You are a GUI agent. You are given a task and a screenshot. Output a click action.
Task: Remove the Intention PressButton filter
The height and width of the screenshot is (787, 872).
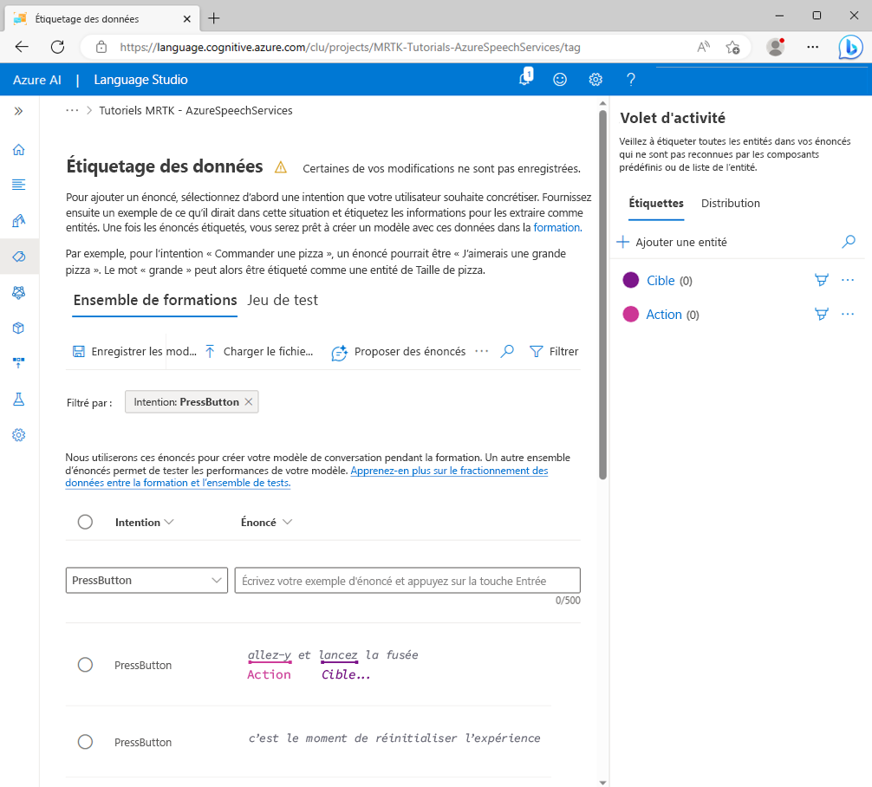[x=249, y=401]
